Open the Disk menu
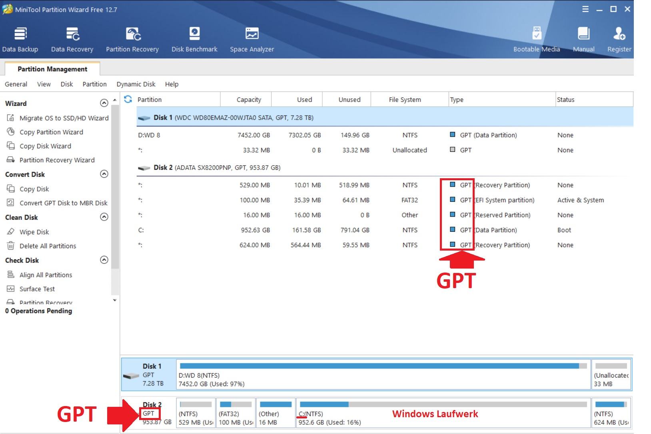The width and height of the screenshot is (651, 434). click(x=67, y=84)
